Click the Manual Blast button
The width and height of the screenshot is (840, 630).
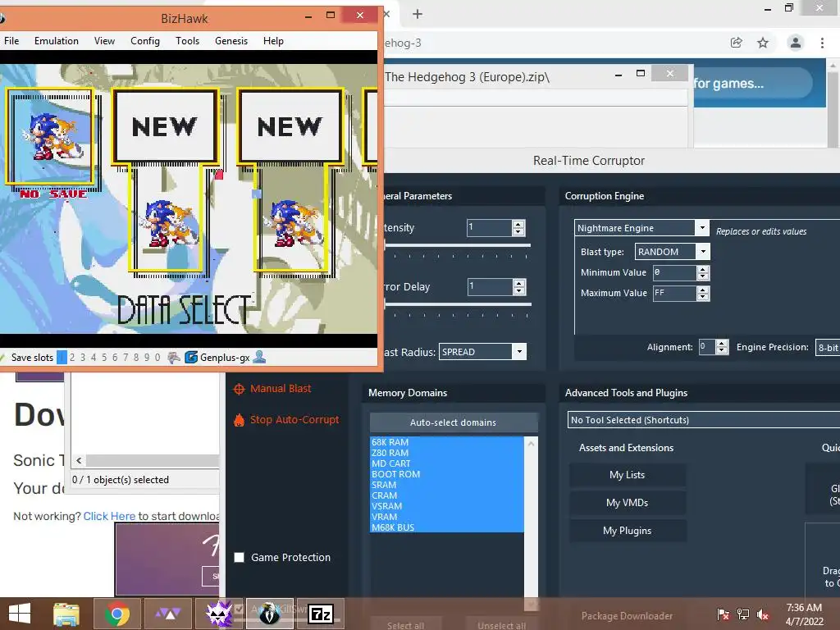(x=281, y=389)
